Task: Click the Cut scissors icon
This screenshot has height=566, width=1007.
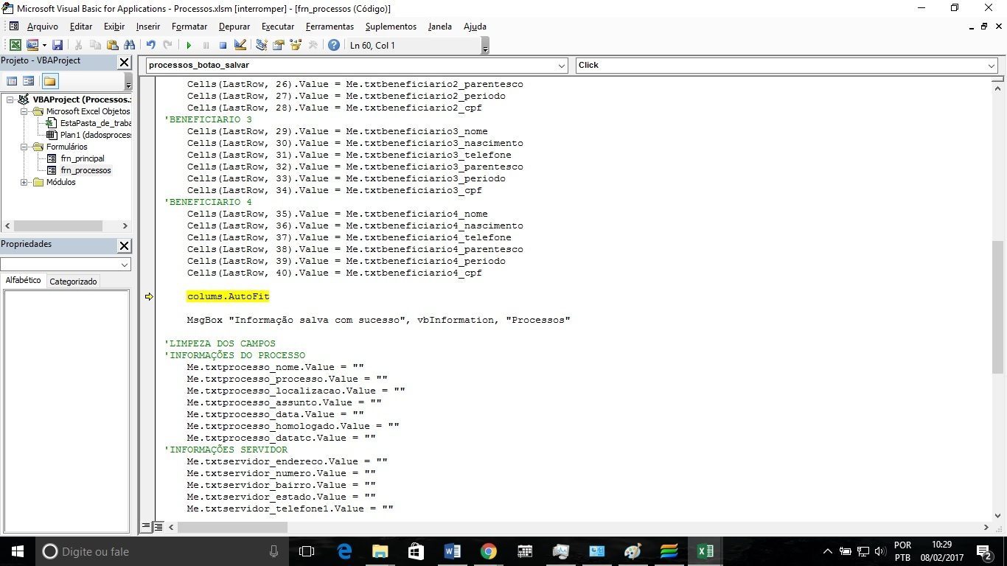Action: click(x=79, y=45)
